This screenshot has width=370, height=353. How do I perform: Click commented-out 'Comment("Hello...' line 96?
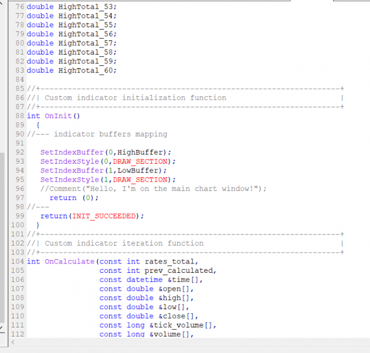coord(153,189)
